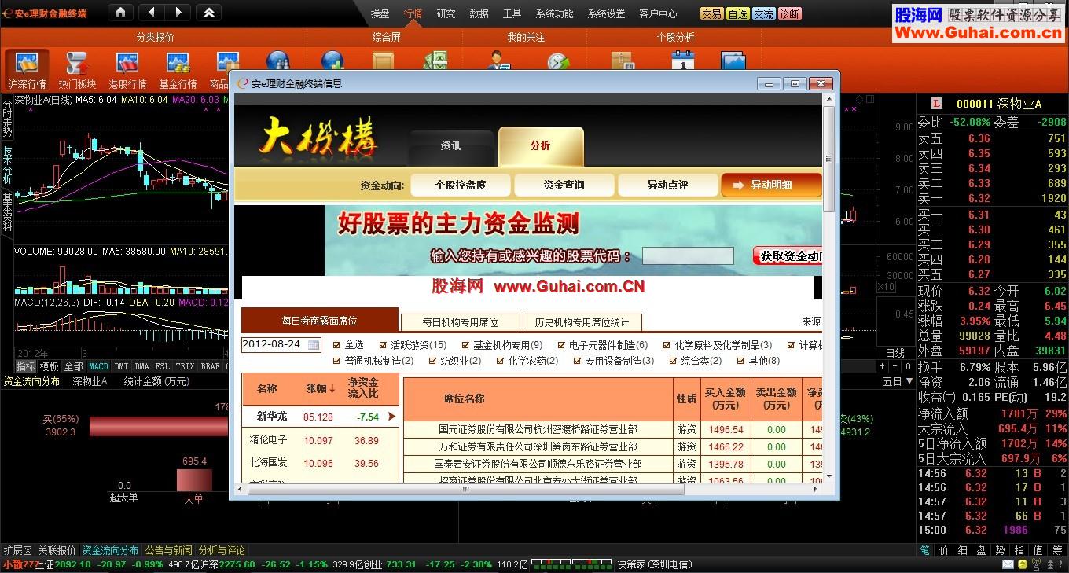The image size is (1069, 573).
Task: Click the signal antenna icon in status bar
Action: [x=1035, y=564]
